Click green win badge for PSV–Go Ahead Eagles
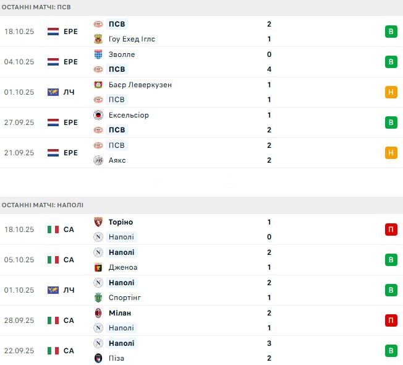Image resolution: width=403 pixels, height=365 pixels. (x=390, y=32)
